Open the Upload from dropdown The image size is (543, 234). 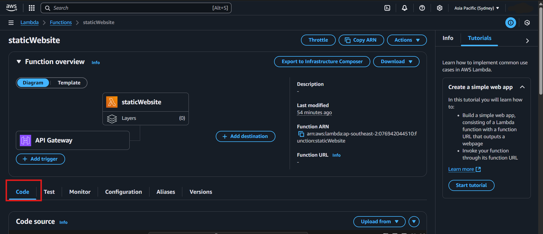point(379,222)
